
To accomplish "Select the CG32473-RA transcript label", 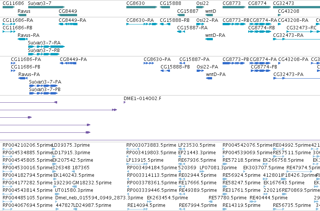I will 288,35.
